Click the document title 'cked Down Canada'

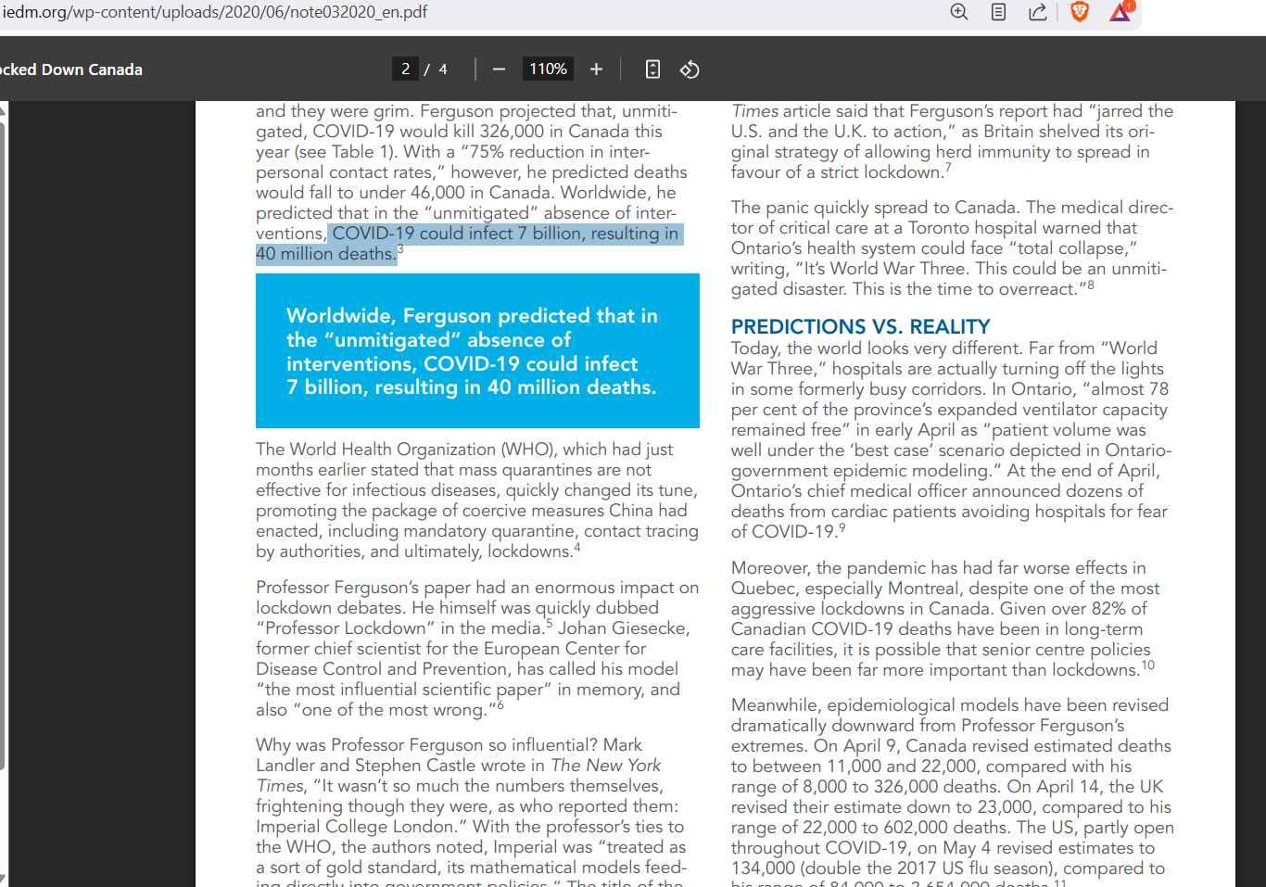[71, 70]
